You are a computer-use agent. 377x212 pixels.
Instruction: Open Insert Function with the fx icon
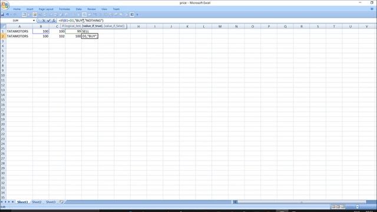point(54,21)
